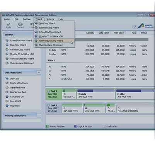Select the Active 79.52GB partition row
Viewport: 155px width, 141px height.
[98, 75]
